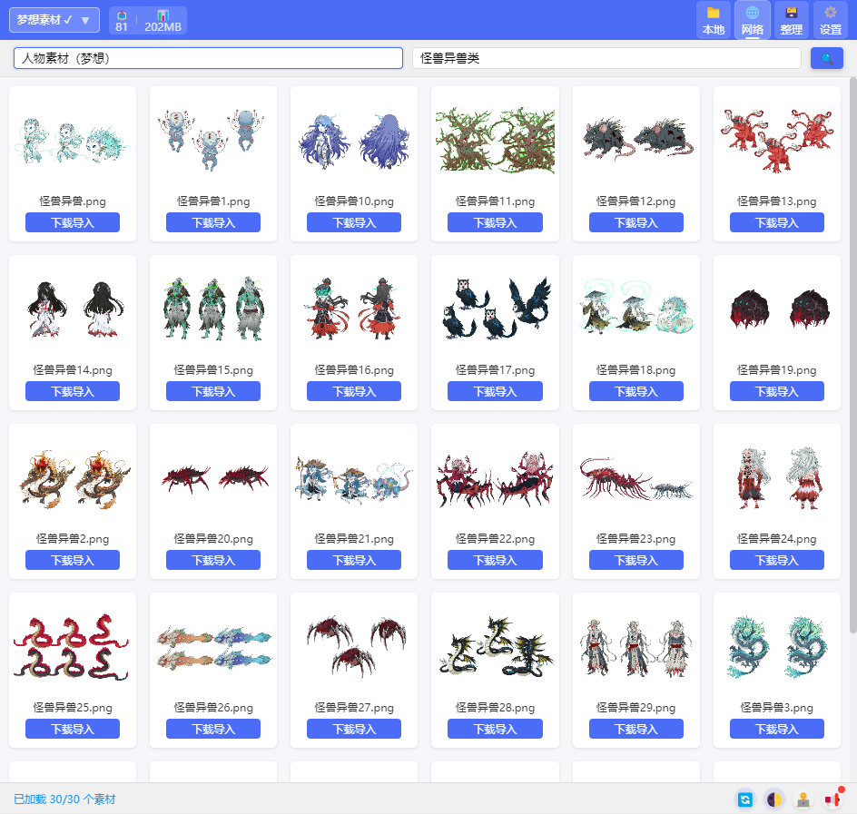
Task: Click 下载导入 under 怪兽异兽2.png
Action: pyautogui.click(x=73, y=561)
